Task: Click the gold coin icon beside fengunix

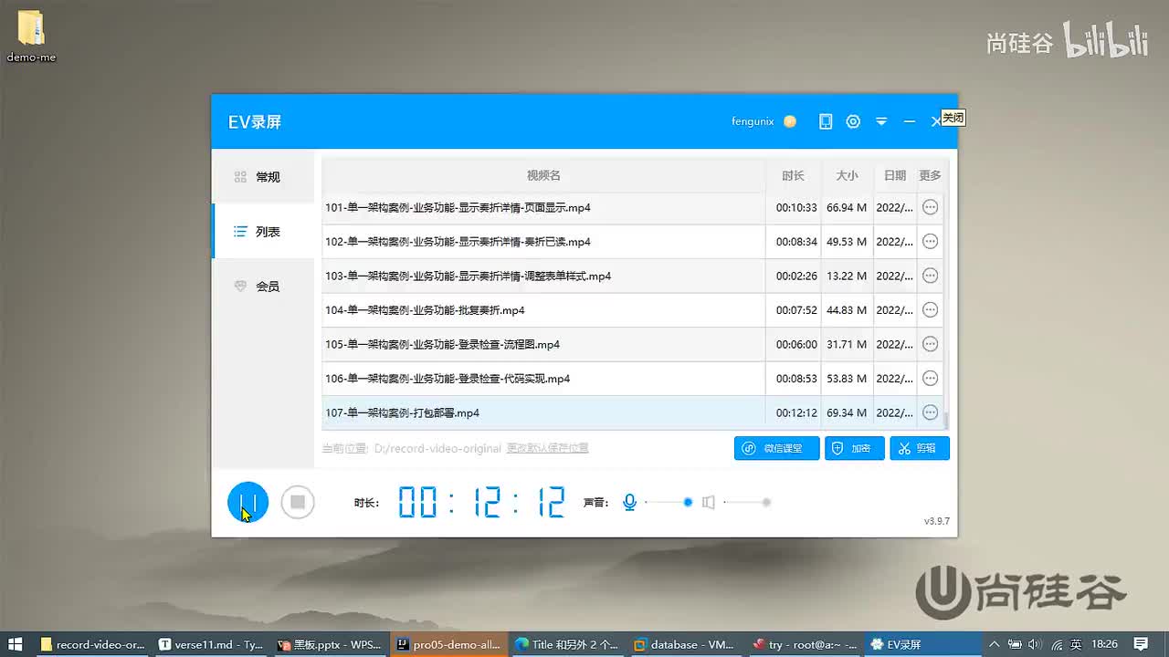Action: 790,121
